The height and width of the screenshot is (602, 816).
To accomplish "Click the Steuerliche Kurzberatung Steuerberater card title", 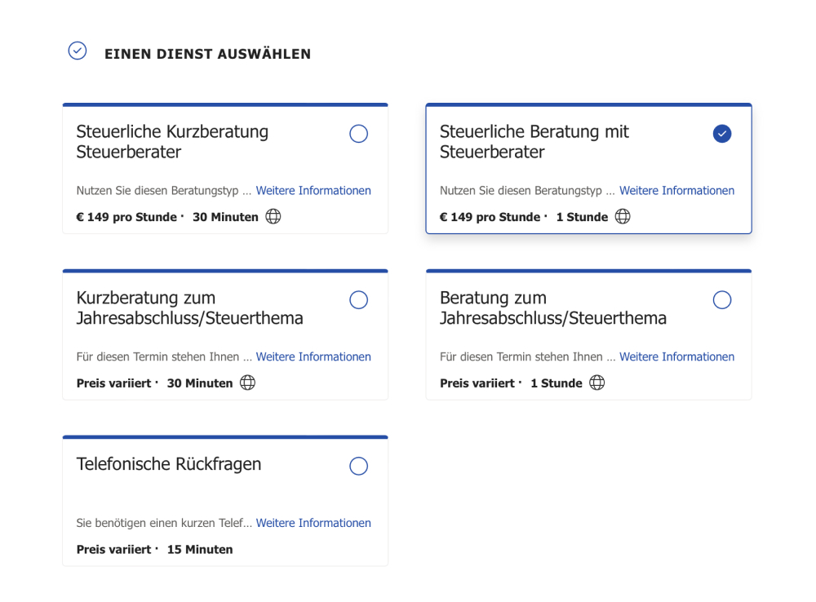I will pos(171,141).
